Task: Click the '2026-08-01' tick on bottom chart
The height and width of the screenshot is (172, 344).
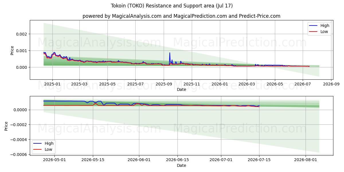Action: (x=306, y=160)
